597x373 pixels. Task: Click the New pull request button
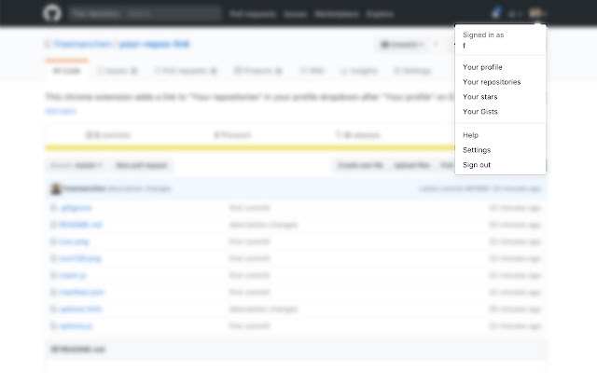tap(142, 165)
